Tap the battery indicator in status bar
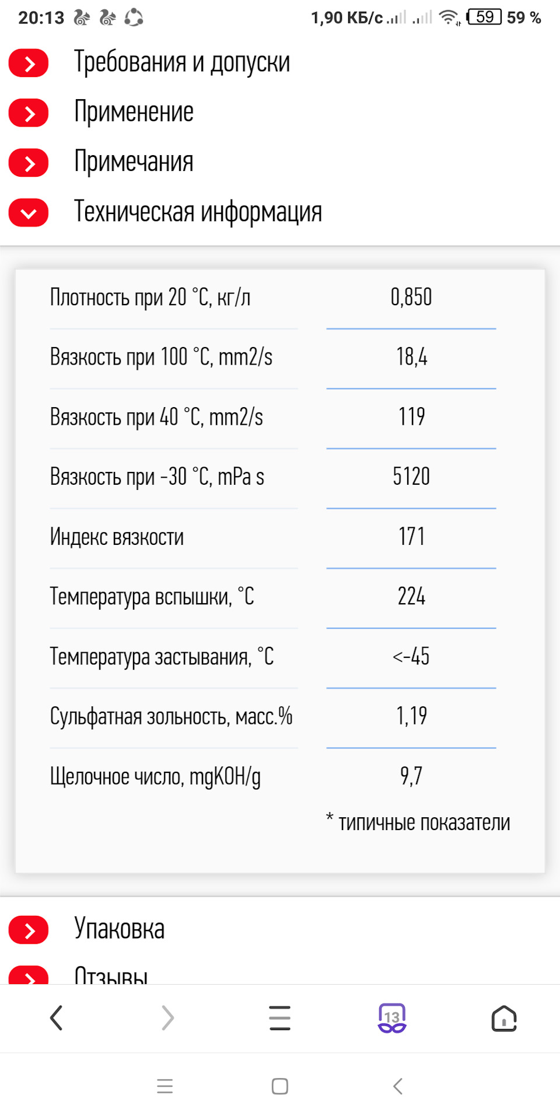The image size is (560, 1120). tap(485, 17)
